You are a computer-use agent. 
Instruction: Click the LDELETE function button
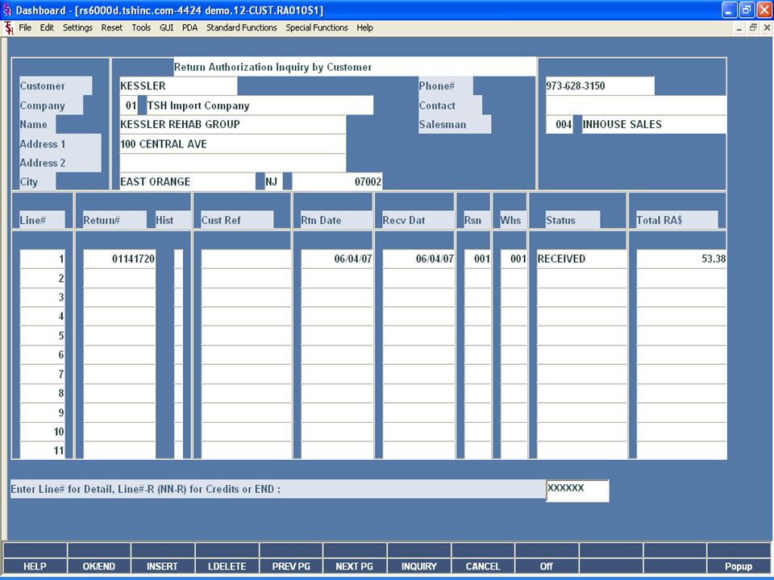[x=227, y=566]
